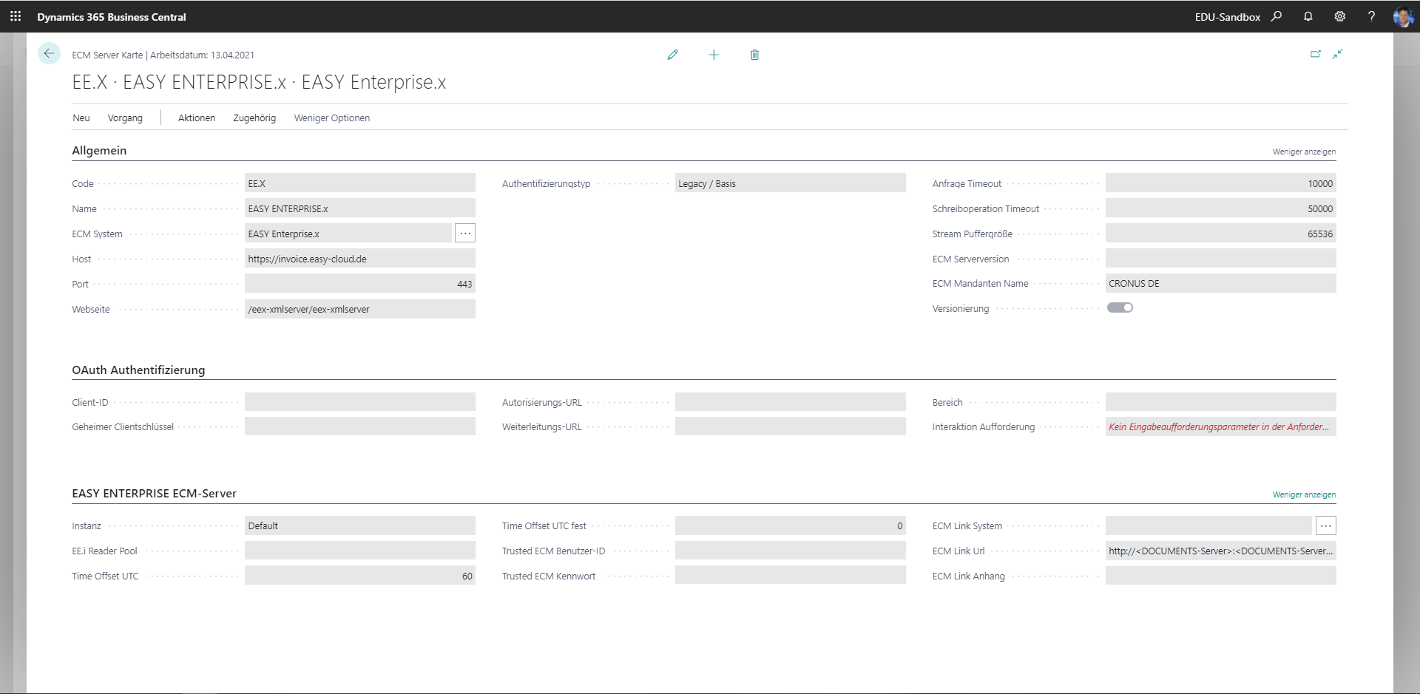1420x694 pixels.
Task: Create new record with plus icon
Action: [x=714, y=55]
